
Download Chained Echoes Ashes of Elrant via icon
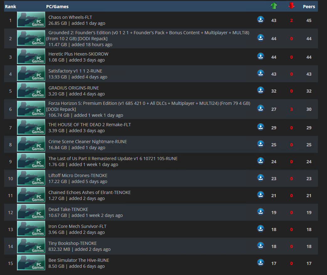click(x=260, y=195)
